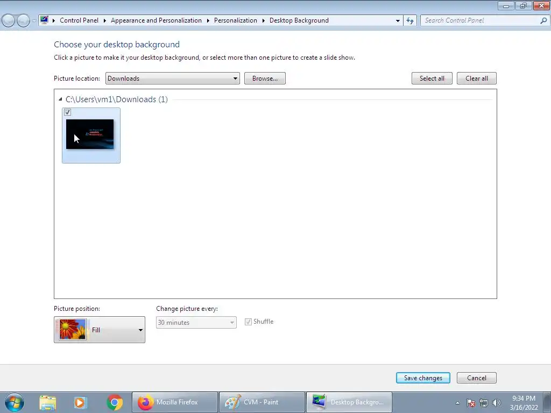Click the search magnifier icon
The width and height of the screenshot is (551, 413).
coord(543,20)
